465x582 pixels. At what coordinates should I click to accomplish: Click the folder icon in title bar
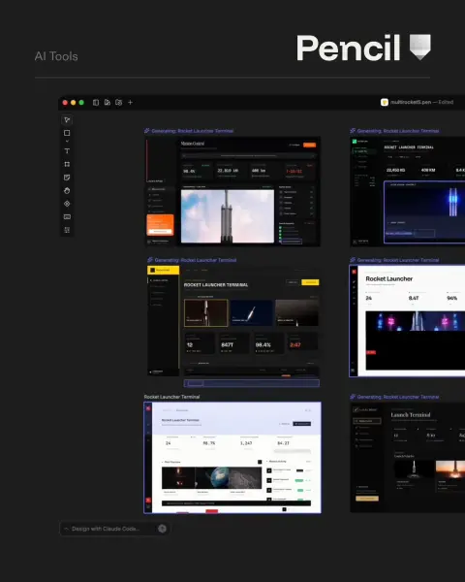(118, 103)
